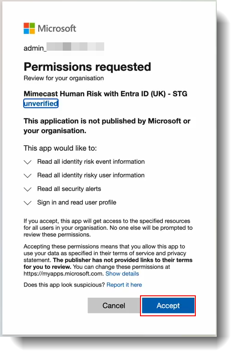Click the Mimecast Human Risk app name
This screenshot has width=240, height=360.
(106, 94)
